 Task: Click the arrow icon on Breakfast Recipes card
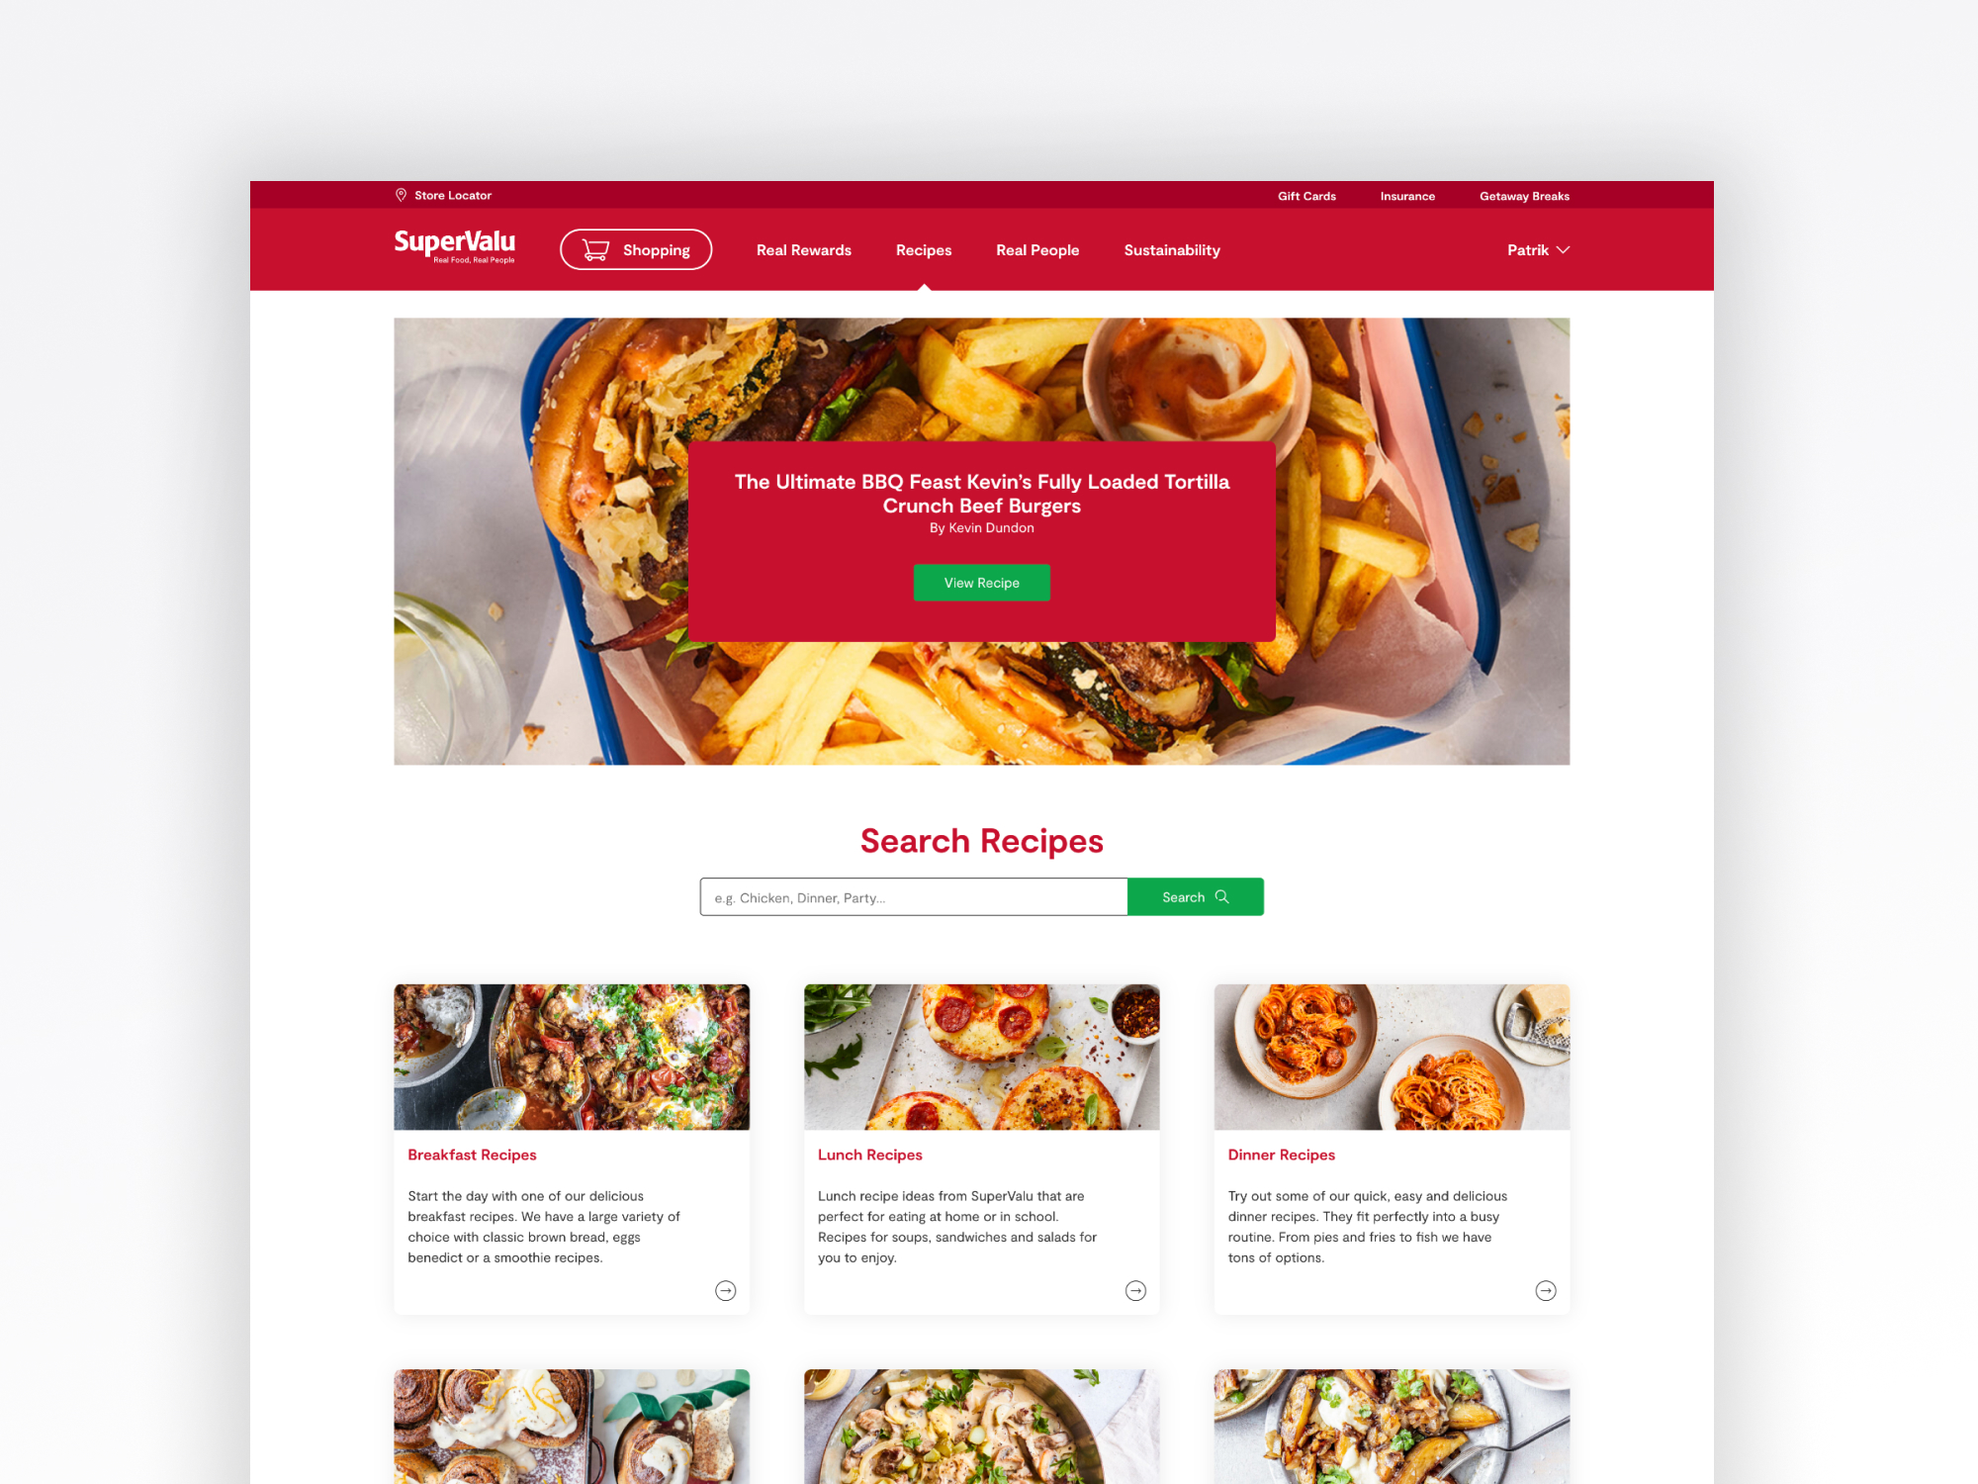(x=726, y=1291)
